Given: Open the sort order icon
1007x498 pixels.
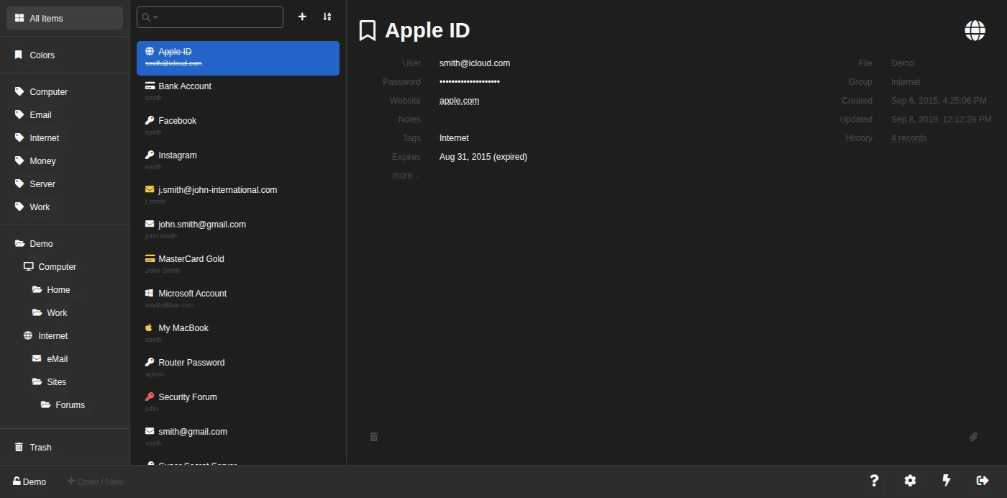Looking at the screenshot, I should (x=327, y=17).
